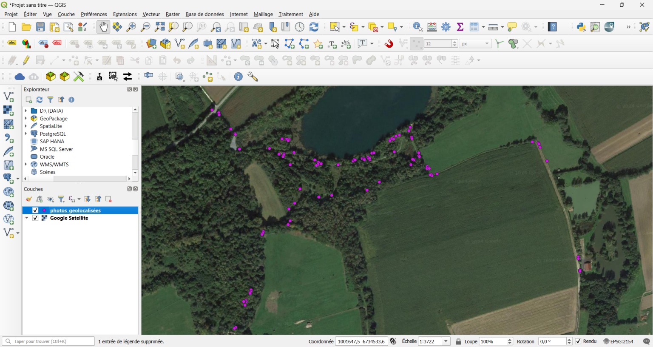The width and height of the screenshot is (653, 347).
Task: Expand GeoPackage in the Explorateur panel
Action: [26, 118]
